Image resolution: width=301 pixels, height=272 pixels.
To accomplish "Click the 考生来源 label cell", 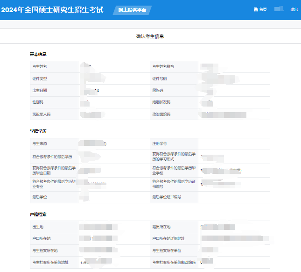I will click(x=40, y=143).
